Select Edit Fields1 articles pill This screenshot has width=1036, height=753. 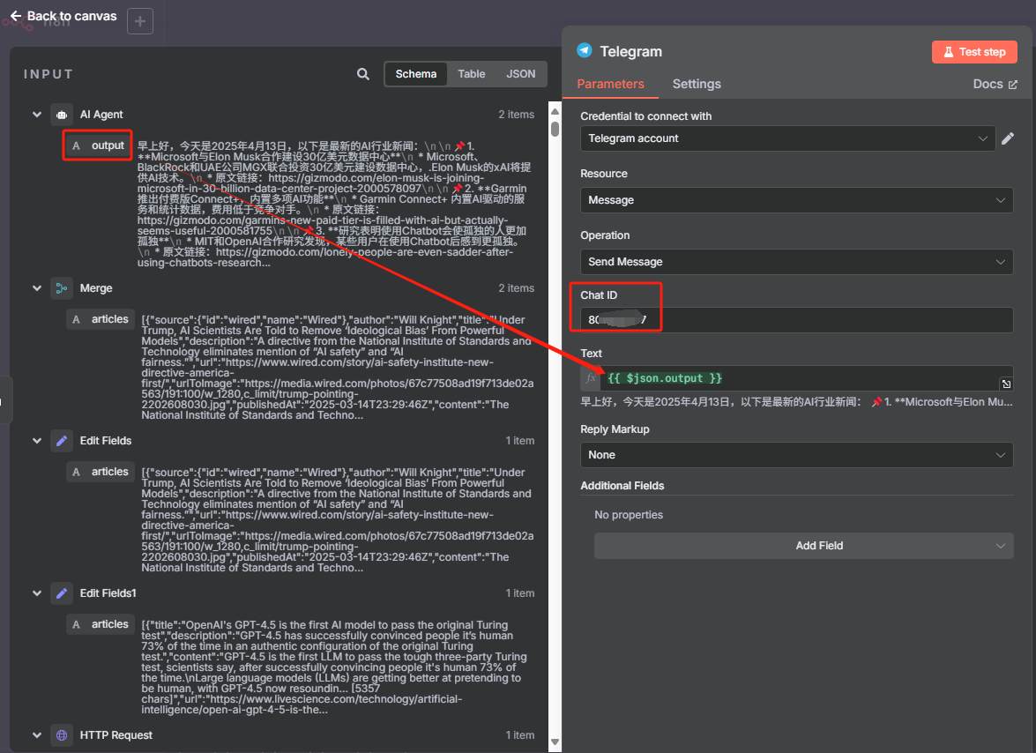[x=101, y=624]
